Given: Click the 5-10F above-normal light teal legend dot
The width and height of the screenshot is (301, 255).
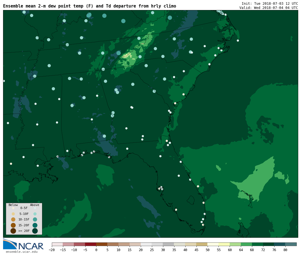Looking at the screenshot, I should tap(35, 214).
